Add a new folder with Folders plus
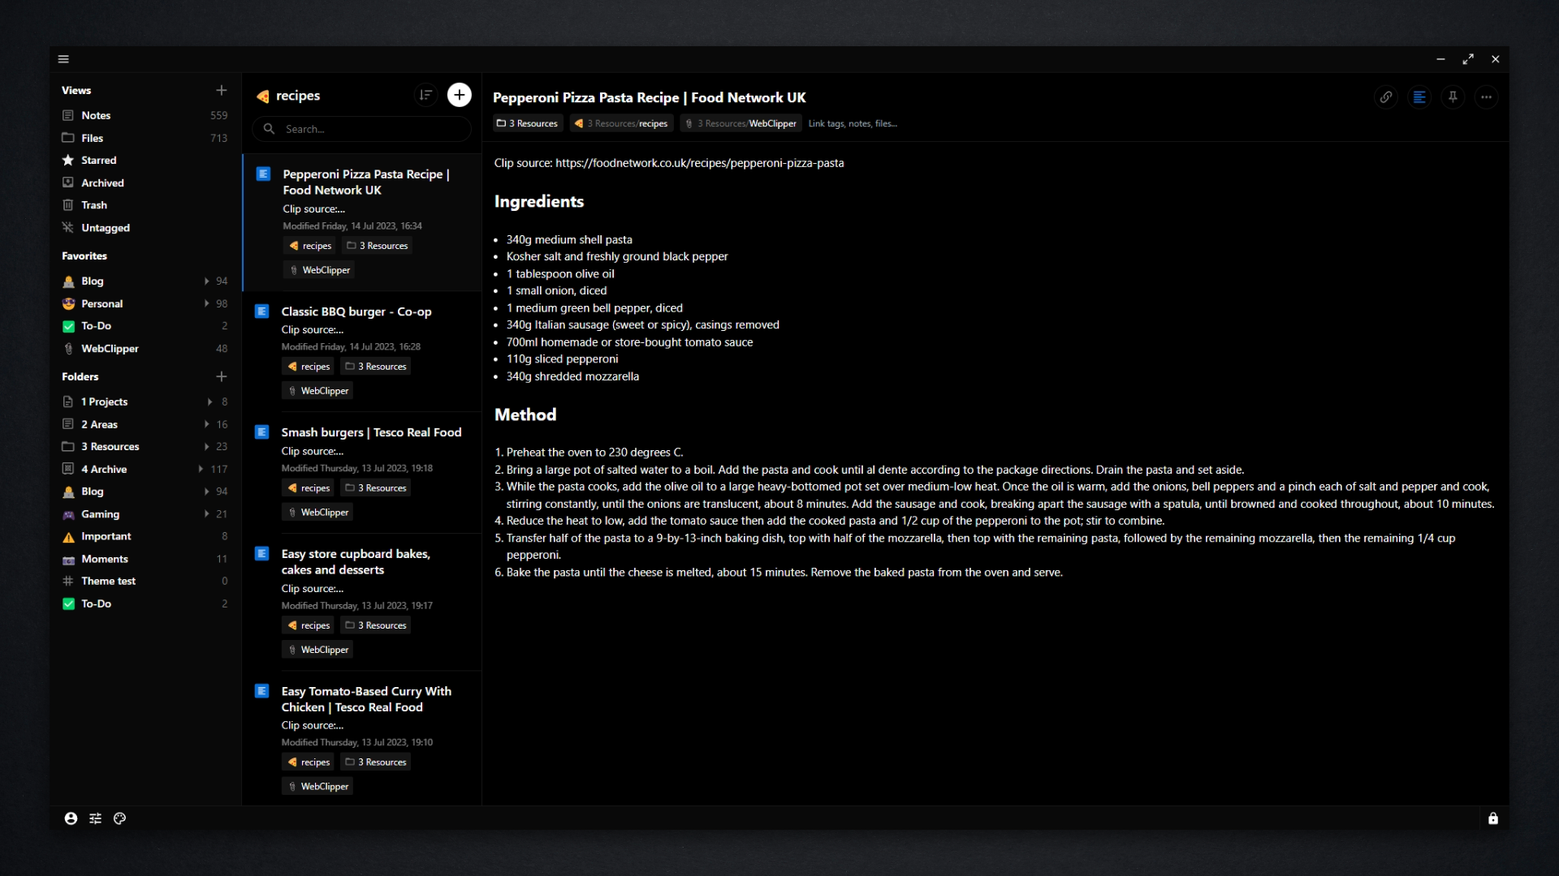This screenshot has width=1559, height=876. (221, 376)
